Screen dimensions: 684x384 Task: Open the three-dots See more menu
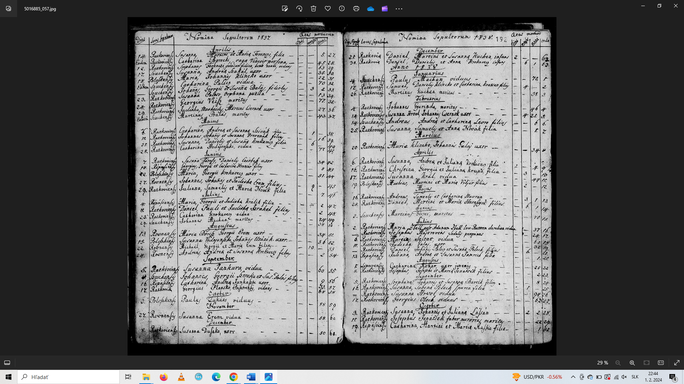click(x=399, y=9)
